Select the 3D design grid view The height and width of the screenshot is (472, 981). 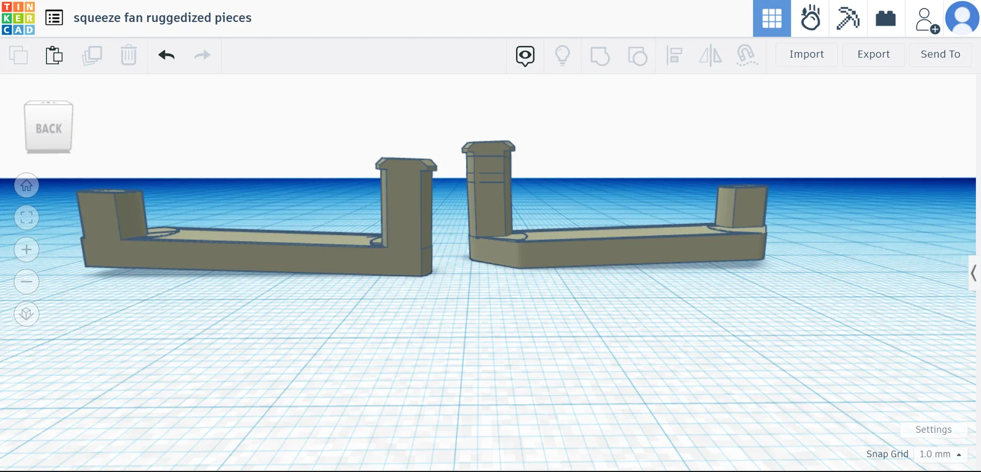tap(772, 18)
